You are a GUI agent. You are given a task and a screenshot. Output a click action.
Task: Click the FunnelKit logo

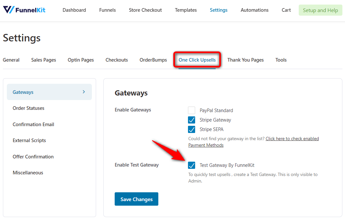(x=24, y=10)
